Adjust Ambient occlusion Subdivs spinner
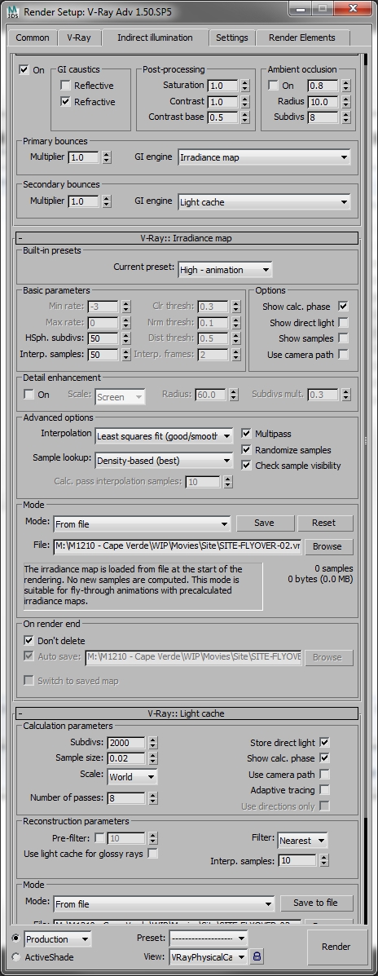This screenshot has width=378, height=976. pyautogui.click(x=345, y=117)
